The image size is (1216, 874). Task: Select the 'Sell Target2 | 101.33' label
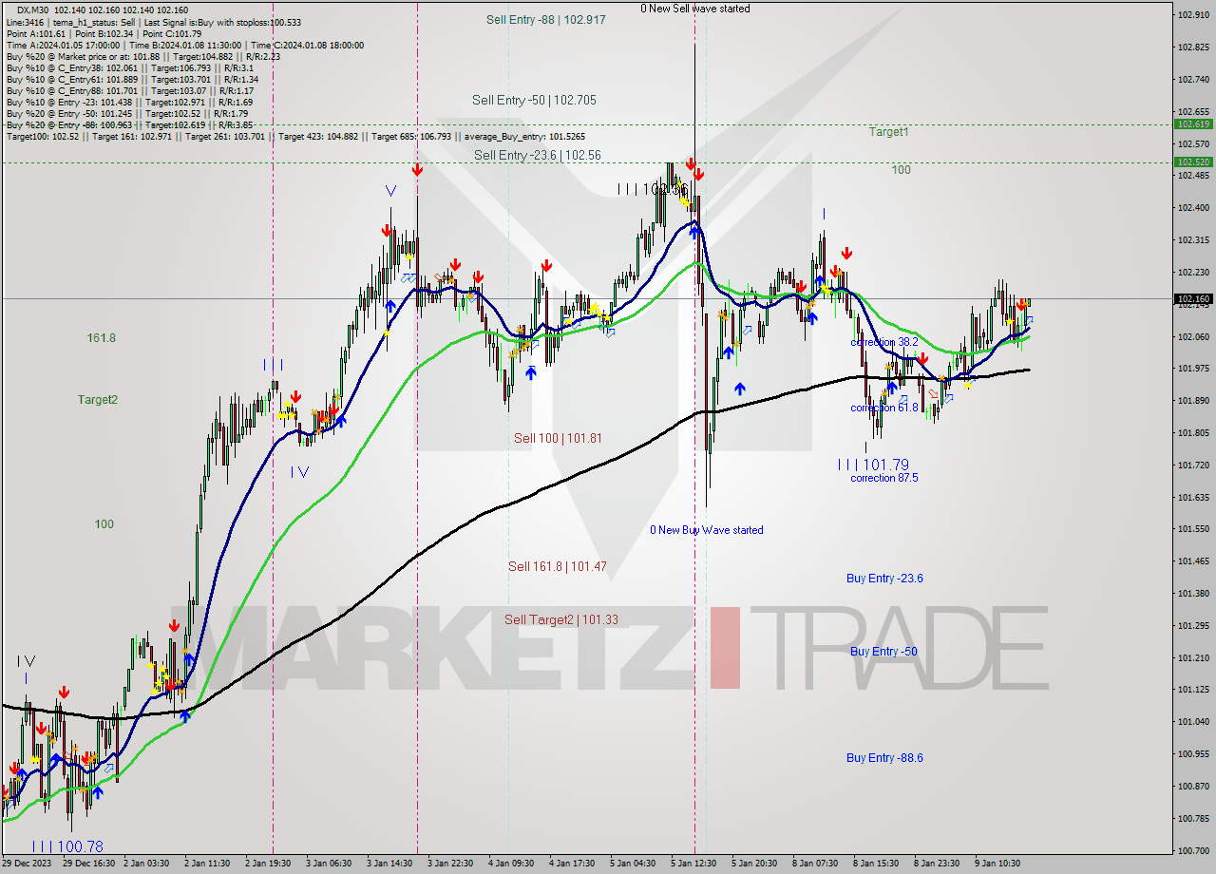click(x=561, y=619)
